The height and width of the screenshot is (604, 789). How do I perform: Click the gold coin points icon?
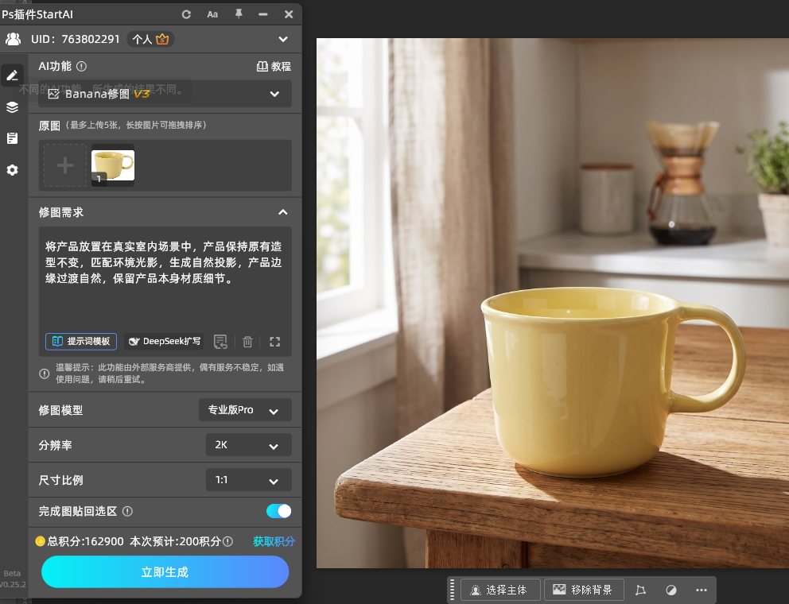[41, 542]
